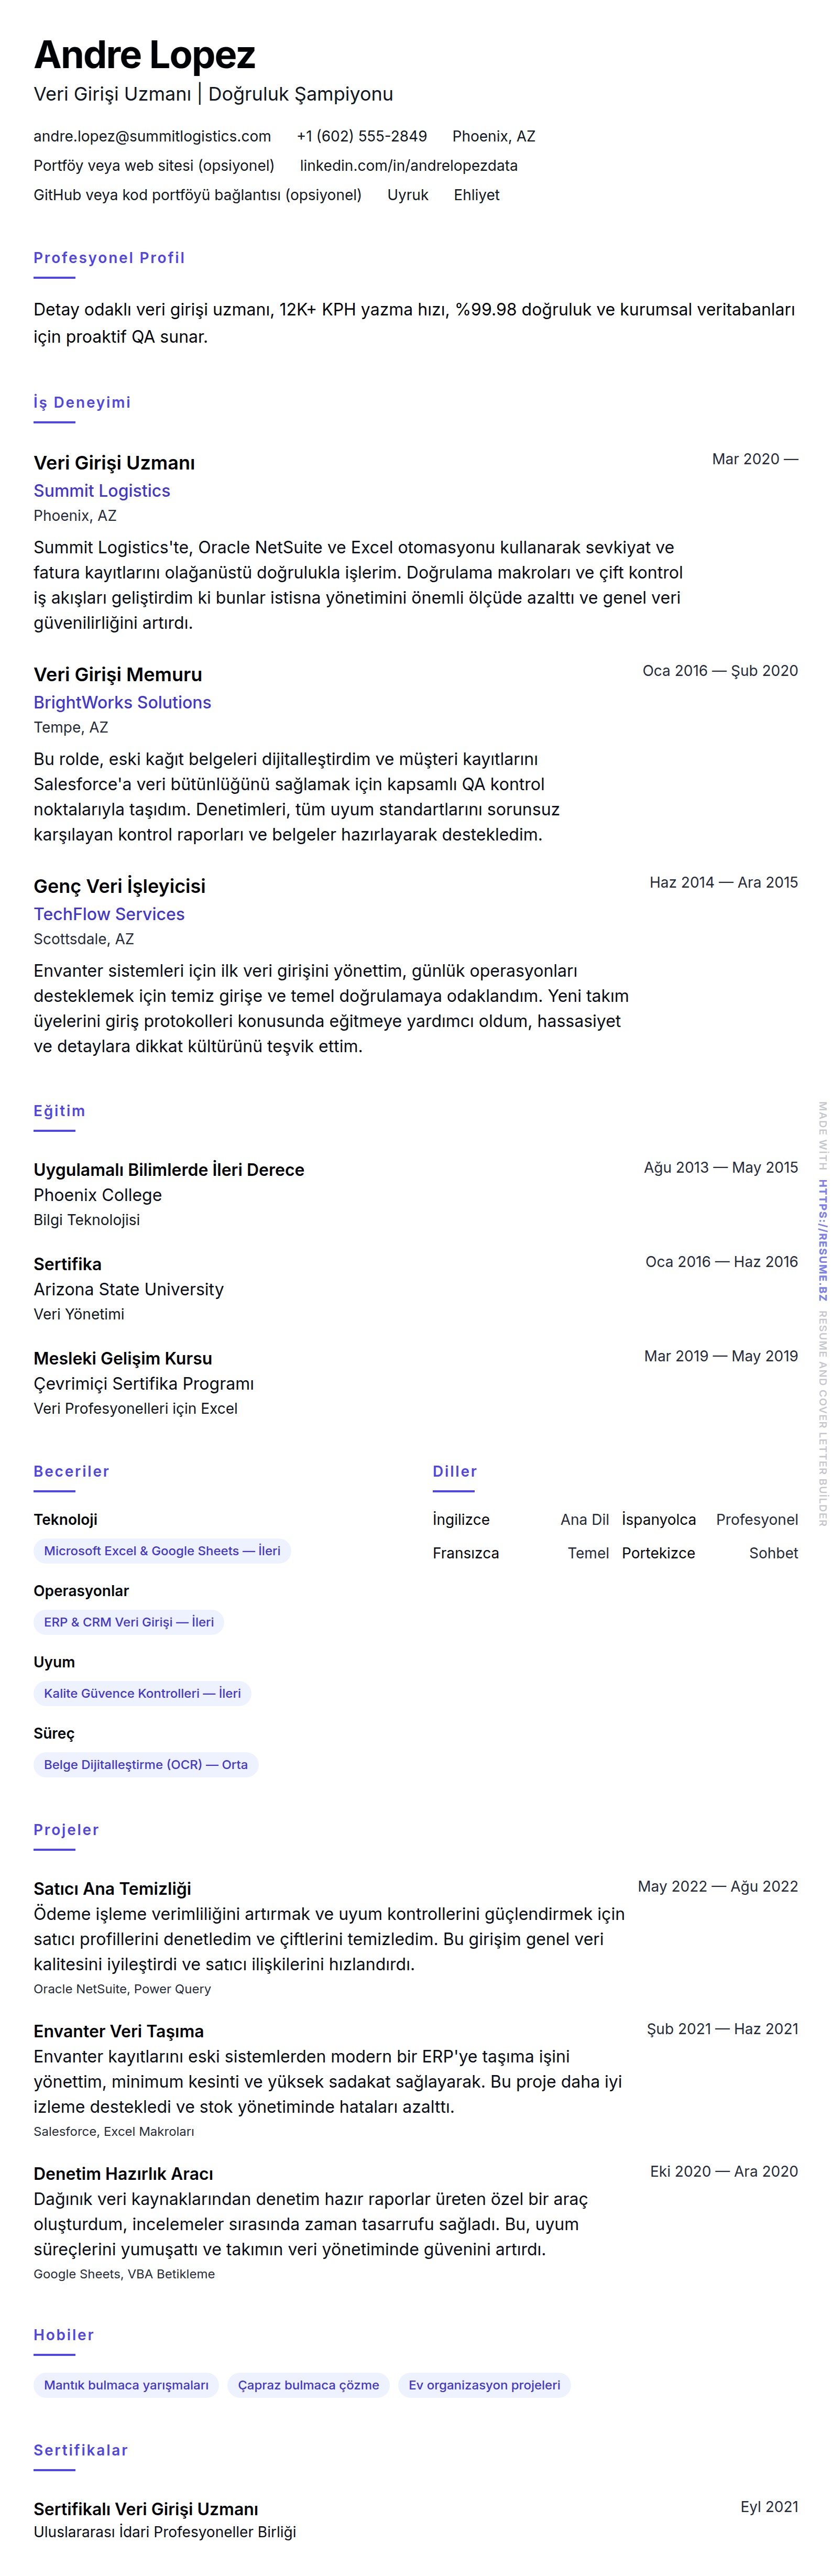832x2576 pixels.
Task: Open the Portföy veya web sitesi link
Action: pos(154,166)
